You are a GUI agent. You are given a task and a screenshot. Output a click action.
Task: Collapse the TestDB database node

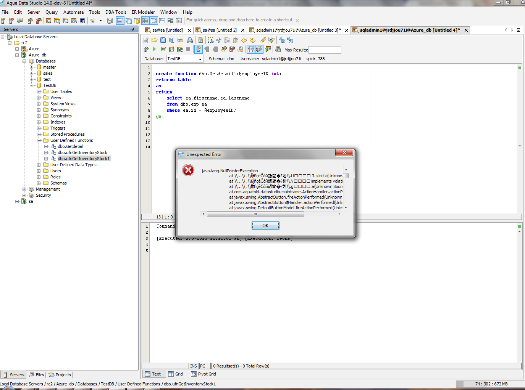point(32,85)
